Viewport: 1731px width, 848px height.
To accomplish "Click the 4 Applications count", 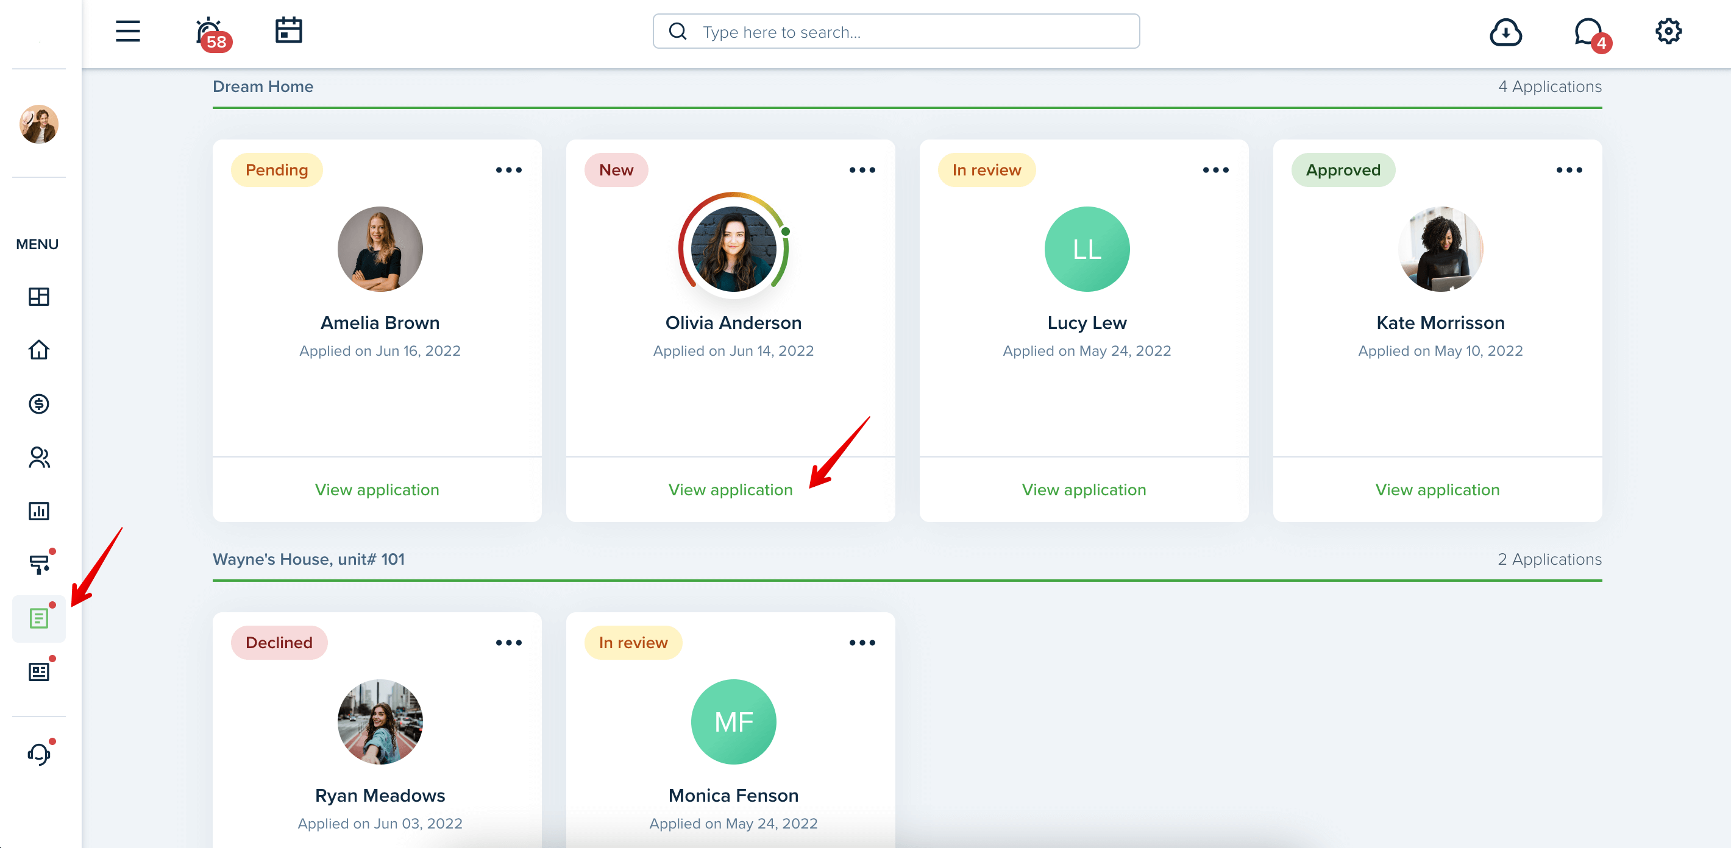I will (x=1549, y=87).
